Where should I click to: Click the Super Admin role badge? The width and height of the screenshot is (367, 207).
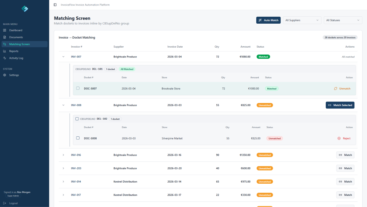coord(13,196)
